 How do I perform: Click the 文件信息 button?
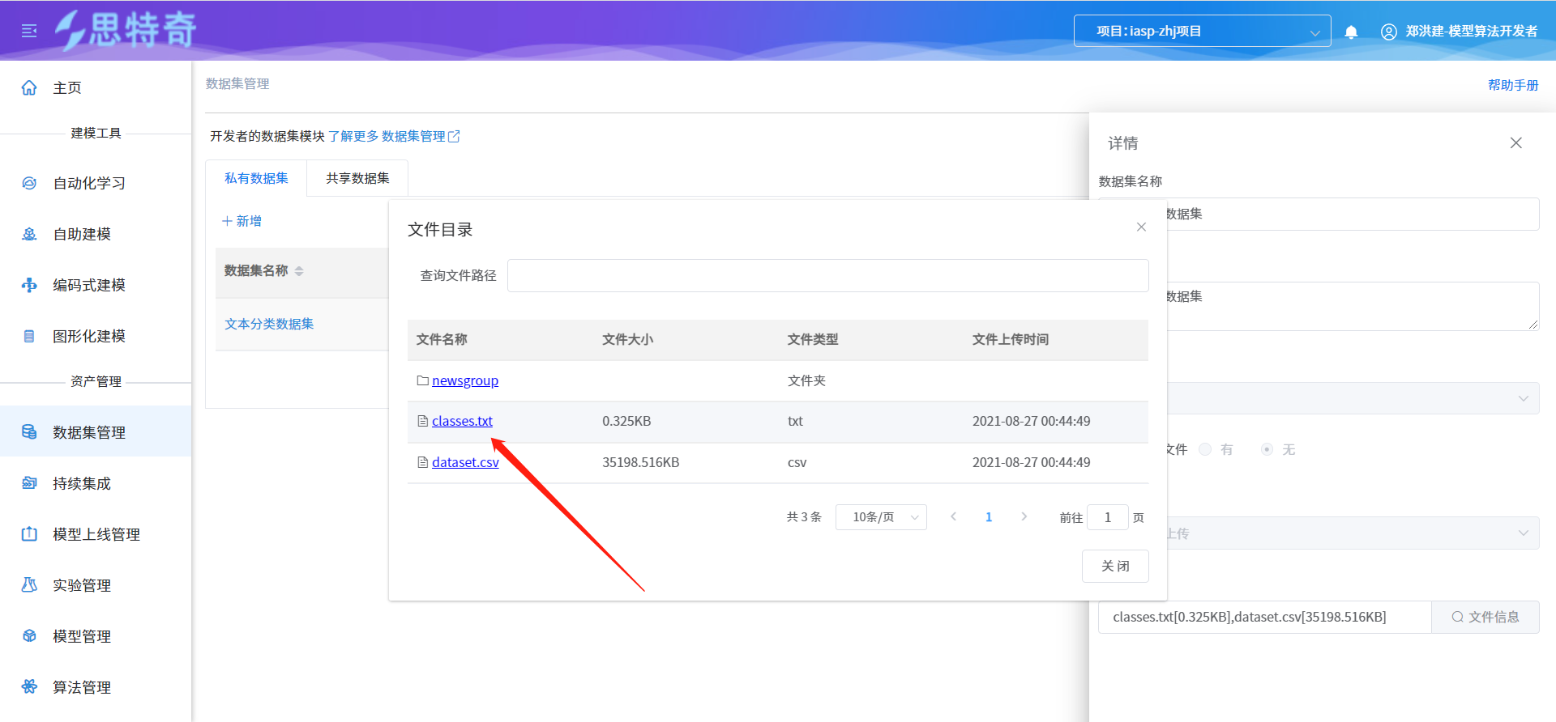[1485, 617]
